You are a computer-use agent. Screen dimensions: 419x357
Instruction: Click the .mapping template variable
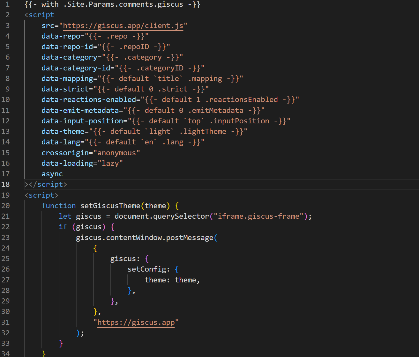205,78
